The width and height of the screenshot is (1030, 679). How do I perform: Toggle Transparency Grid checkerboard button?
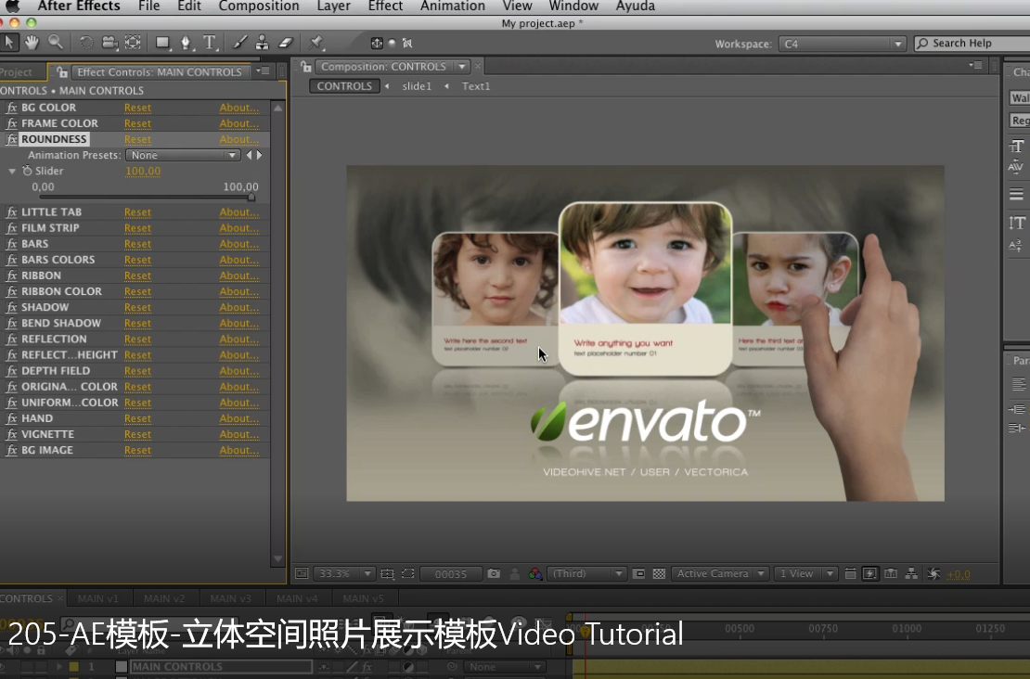pos(659,574)
